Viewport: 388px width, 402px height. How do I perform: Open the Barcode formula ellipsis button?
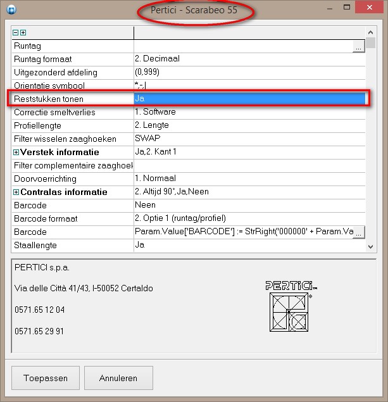(x=358, y=232)
